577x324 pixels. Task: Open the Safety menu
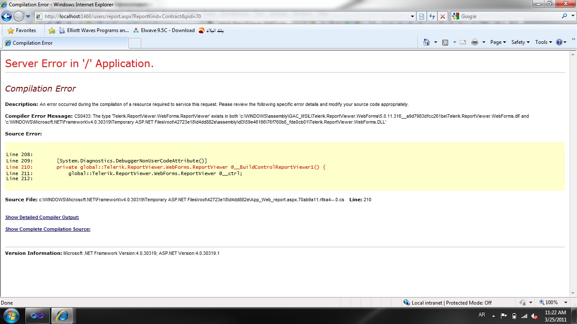[520, 42]
